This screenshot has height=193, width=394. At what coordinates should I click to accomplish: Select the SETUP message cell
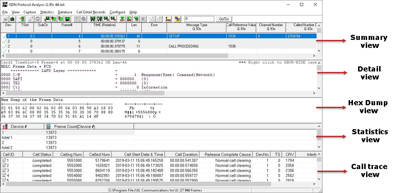pos(196,36)
